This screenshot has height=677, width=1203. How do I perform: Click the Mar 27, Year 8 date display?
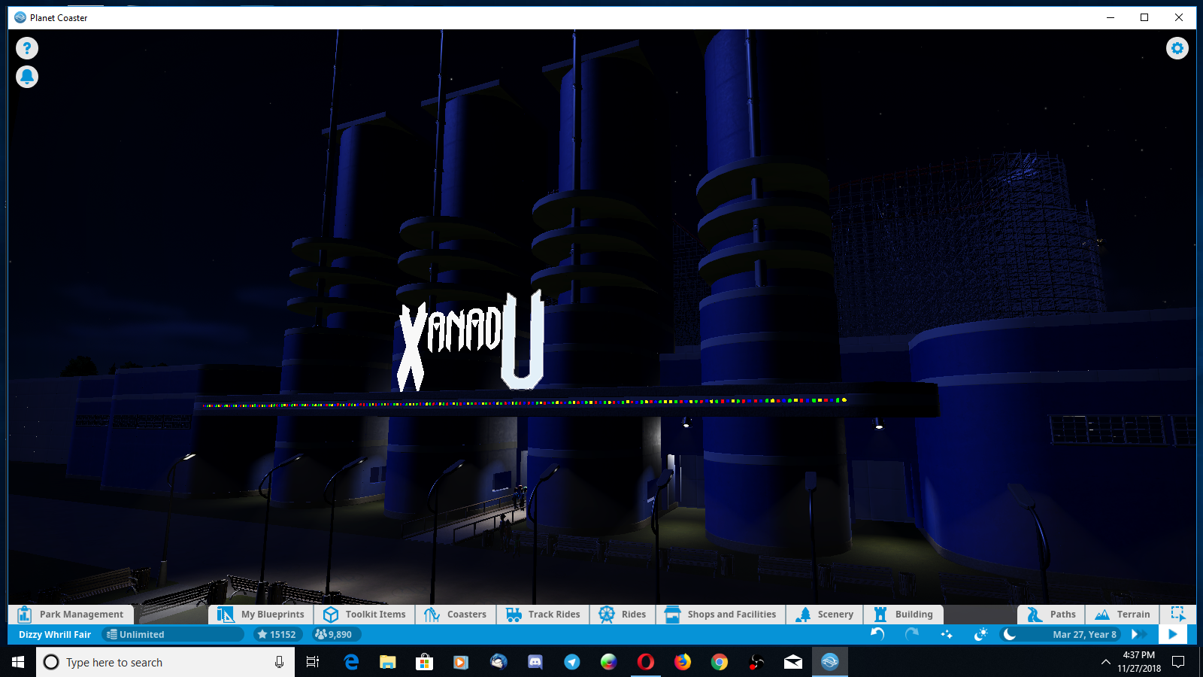pyautogui.click(x=1084, y=635)
